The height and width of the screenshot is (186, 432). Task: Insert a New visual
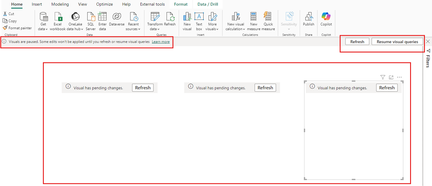(187, 17)
